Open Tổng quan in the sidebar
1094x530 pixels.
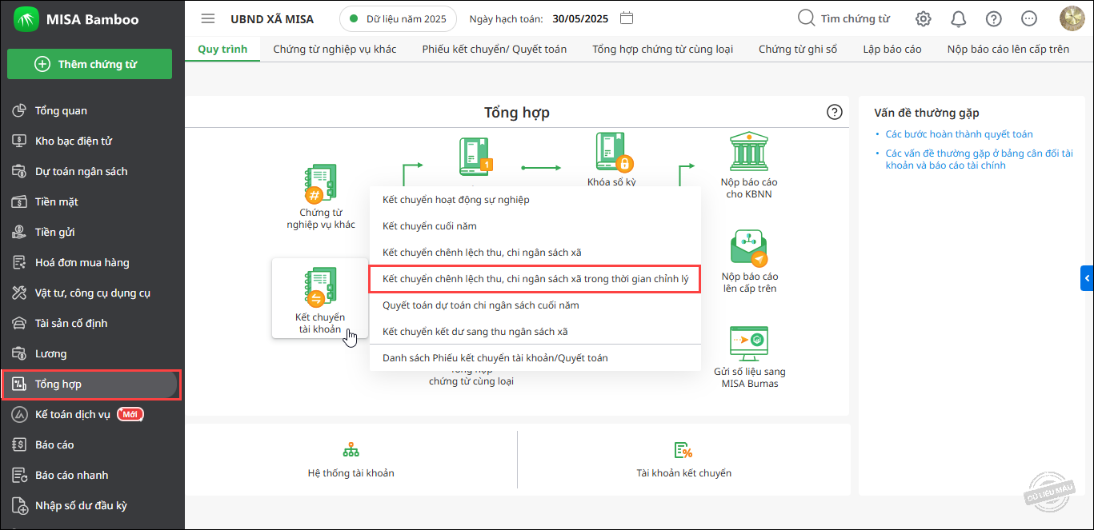[92, 110]
